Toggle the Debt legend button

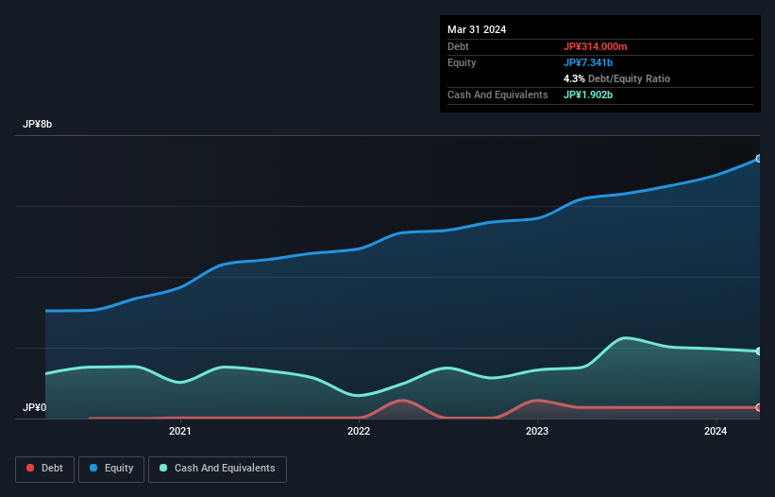point(44,469)
